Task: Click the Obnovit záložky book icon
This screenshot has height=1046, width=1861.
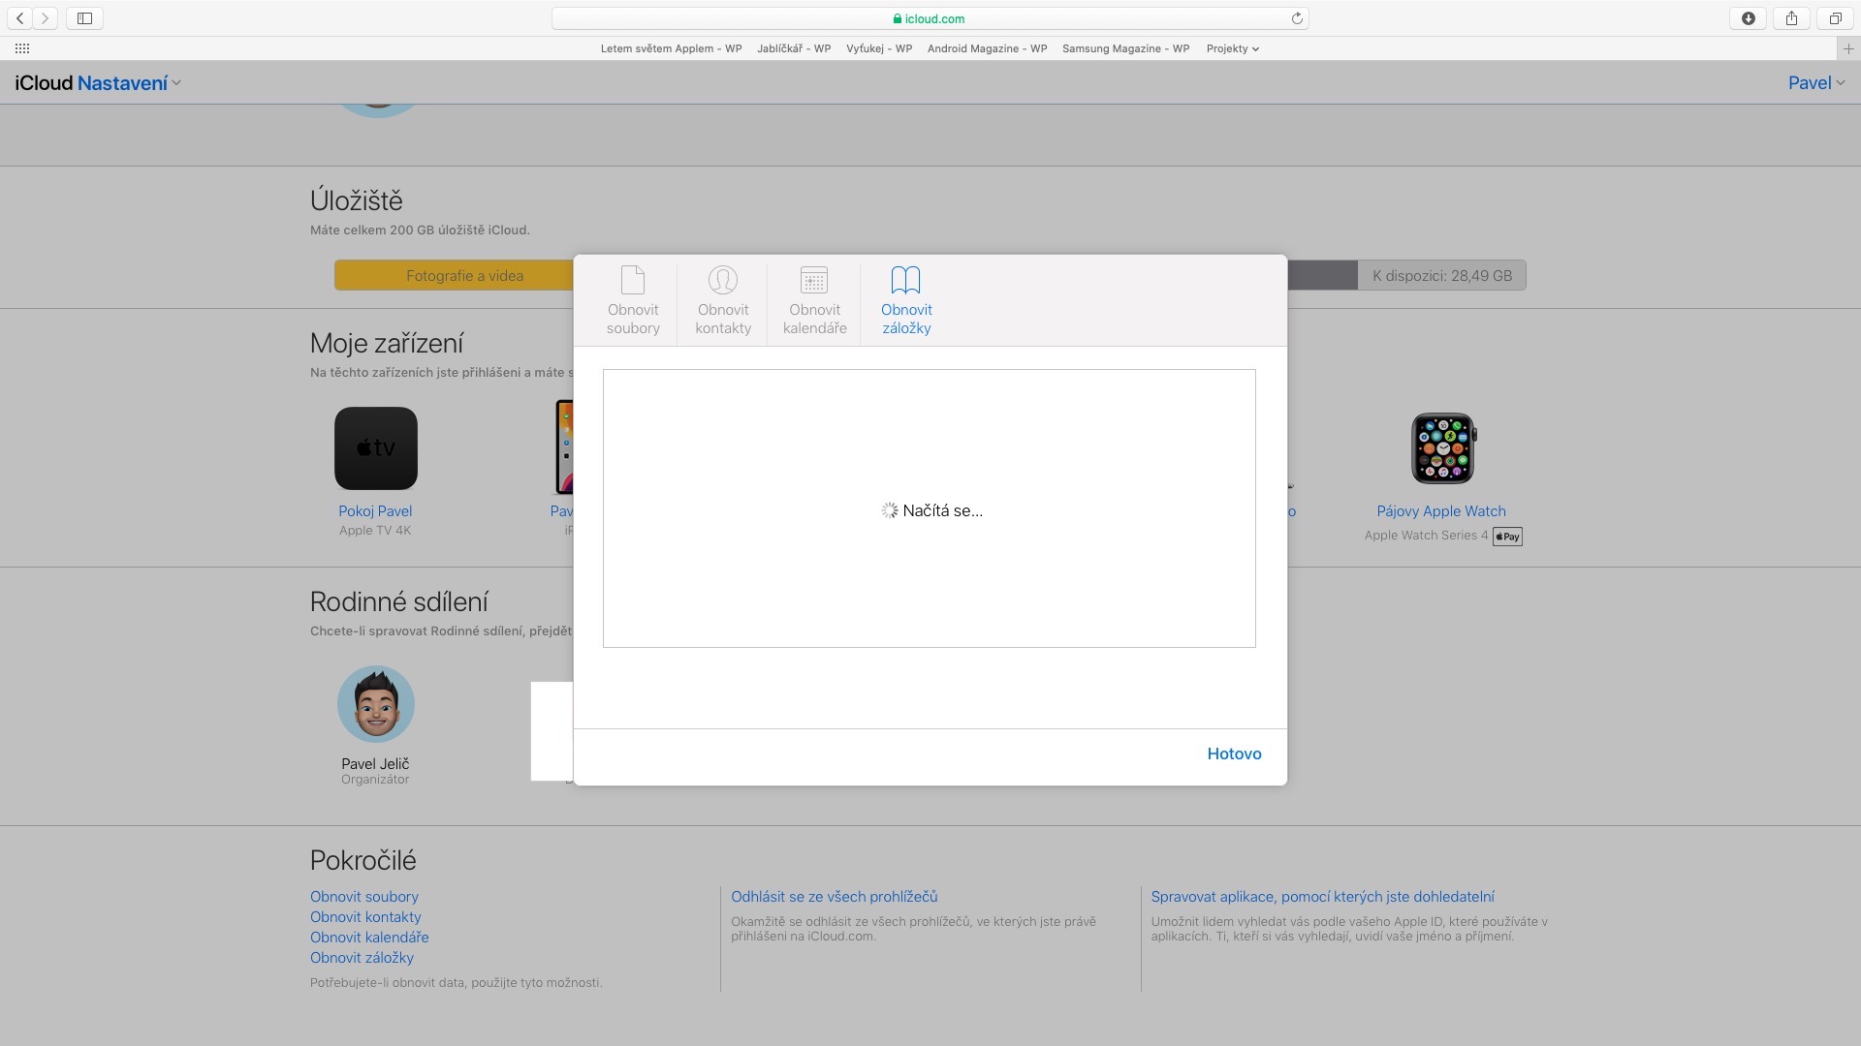Action: [905, 280]
